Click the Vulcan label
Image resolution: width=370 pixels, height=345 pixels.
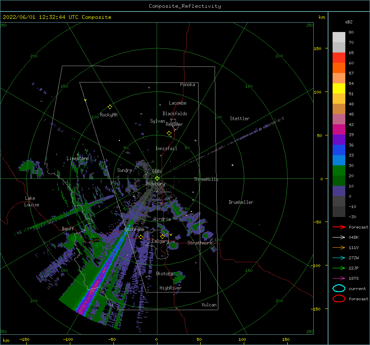pyautogui.click(x=209, y=305)
